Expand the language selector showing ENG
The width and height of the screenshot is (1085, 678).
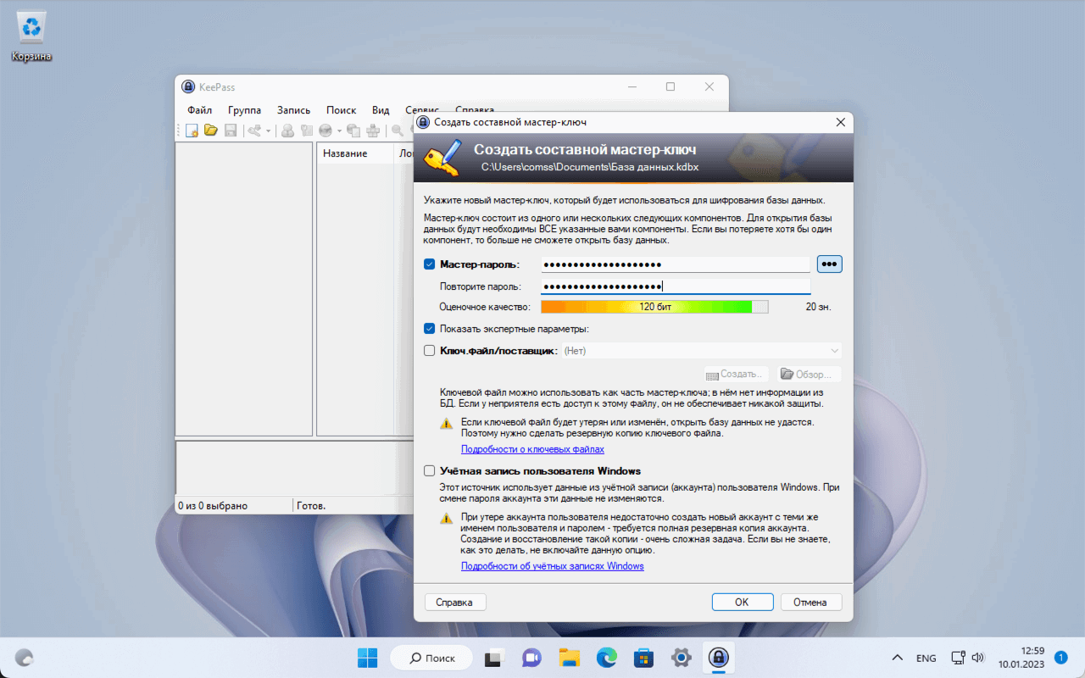926,657
